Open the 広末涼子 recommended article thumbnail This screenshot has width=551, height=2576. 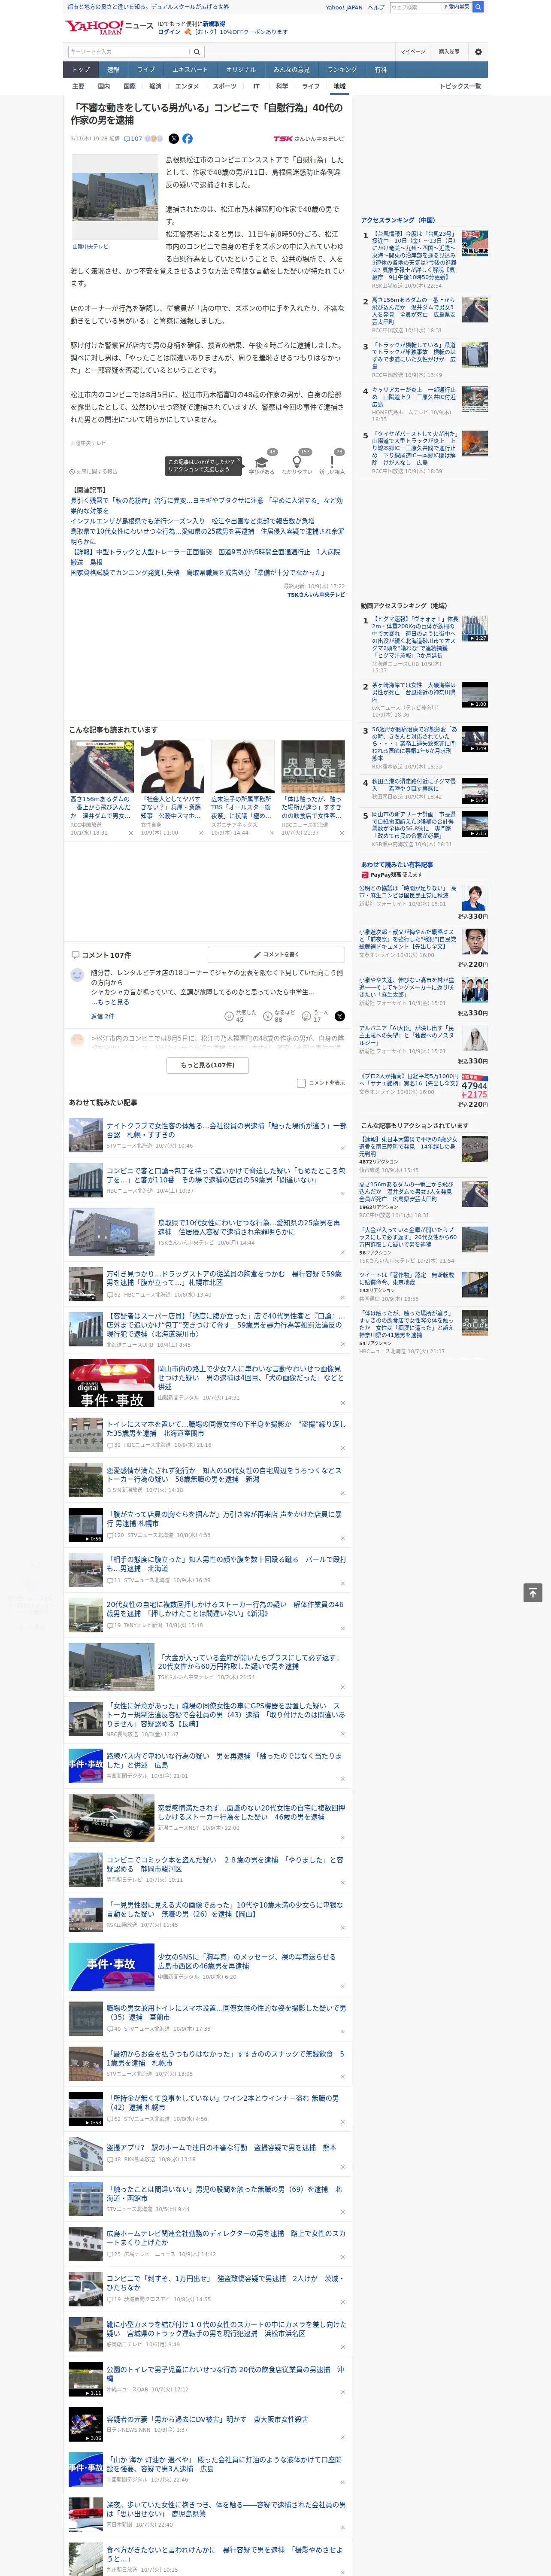point(242,767)
